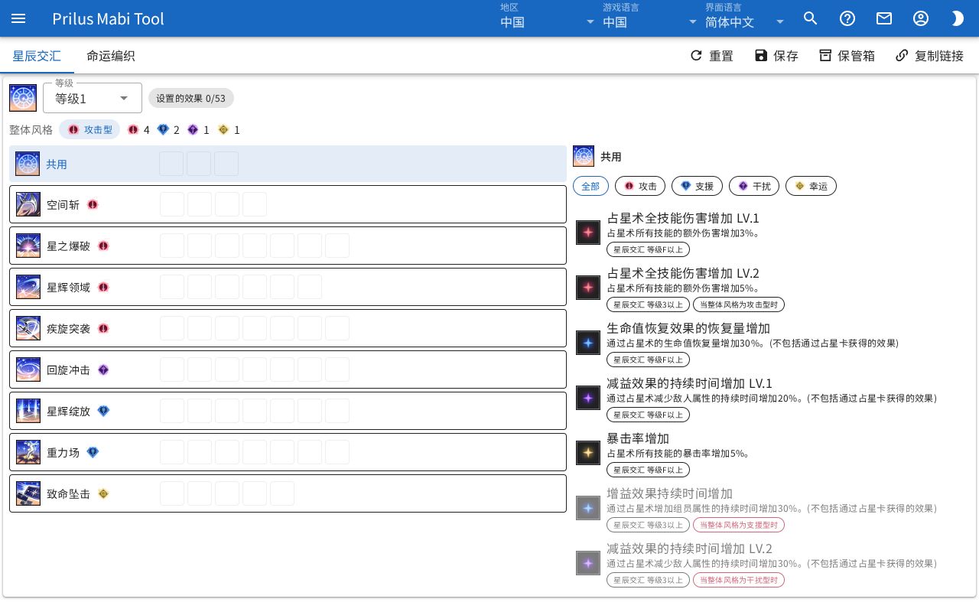The width and height of the screenshot is (979, 612).
Task: Switch to the 命运编织 tab
Action: pyautogui.click(x=111, y=56)
